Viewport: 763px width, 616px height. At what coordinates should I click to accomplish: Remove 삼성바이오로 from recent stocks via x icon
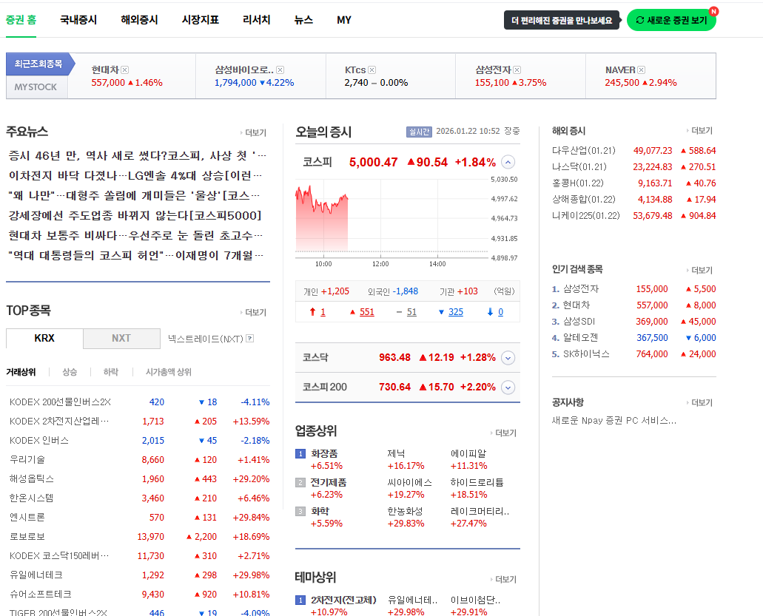280,70
